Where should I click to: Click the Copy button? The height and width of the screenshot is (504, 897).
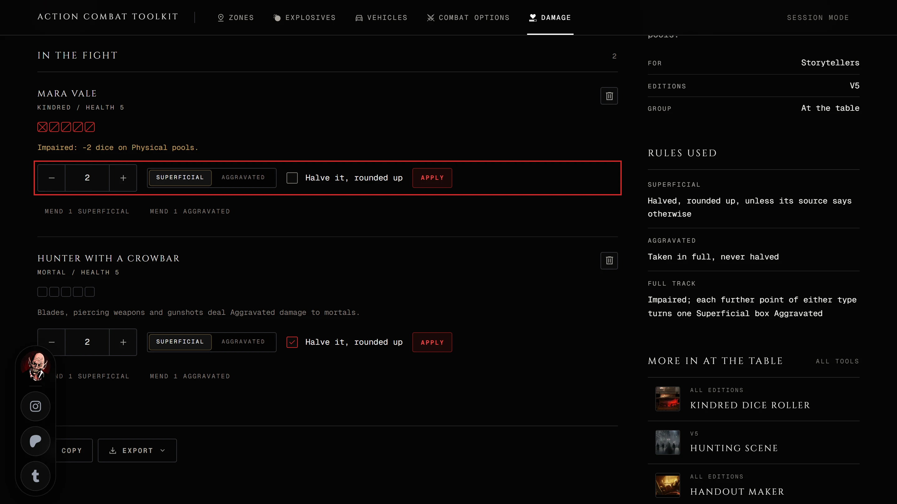click(71, 450)
